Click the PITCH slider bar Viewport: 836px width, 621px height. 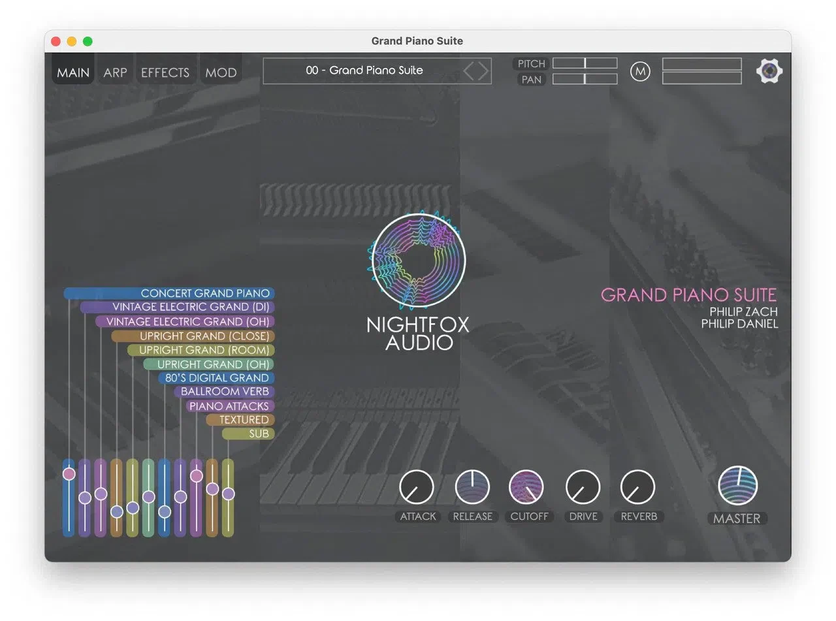click(585, 63)
